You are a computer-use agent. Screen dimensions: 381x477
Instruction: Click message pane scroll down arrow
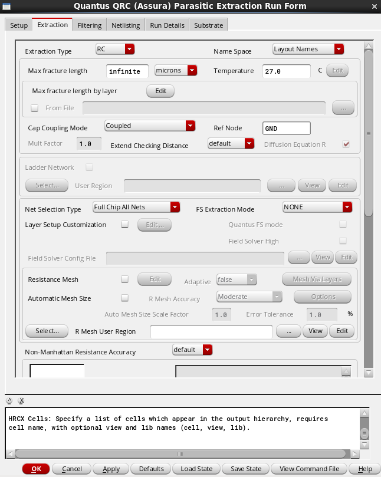click(364, 445)
